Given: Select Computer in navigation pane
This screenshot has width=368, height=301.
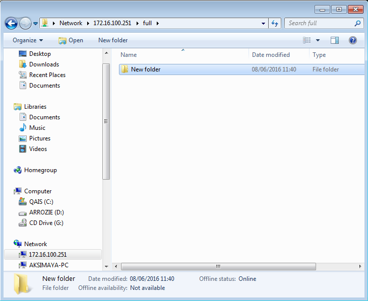Looking at the screenshot, I should click(x=38, y=191).
